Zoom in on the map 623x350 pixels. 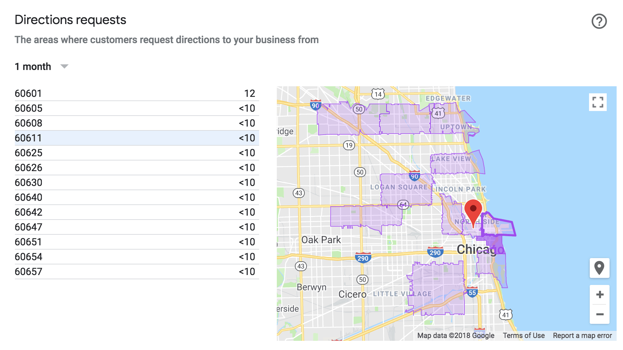click(600, 294)
